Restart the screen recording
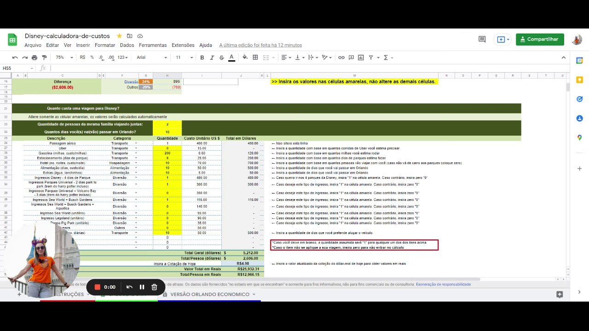The image size is (589, 331). pyautogui.click(x=129, y=287)
